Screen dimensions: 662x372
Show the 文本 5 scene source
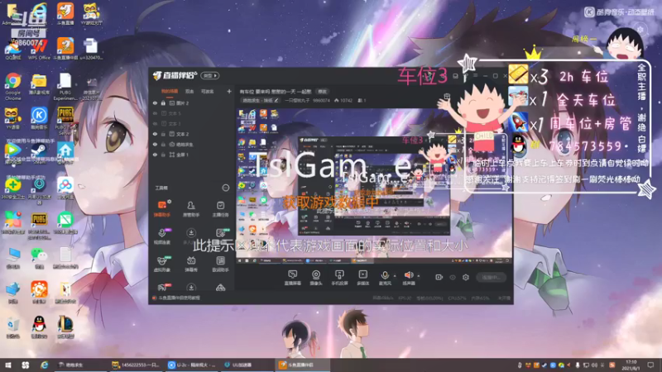(x=155, y=113)
